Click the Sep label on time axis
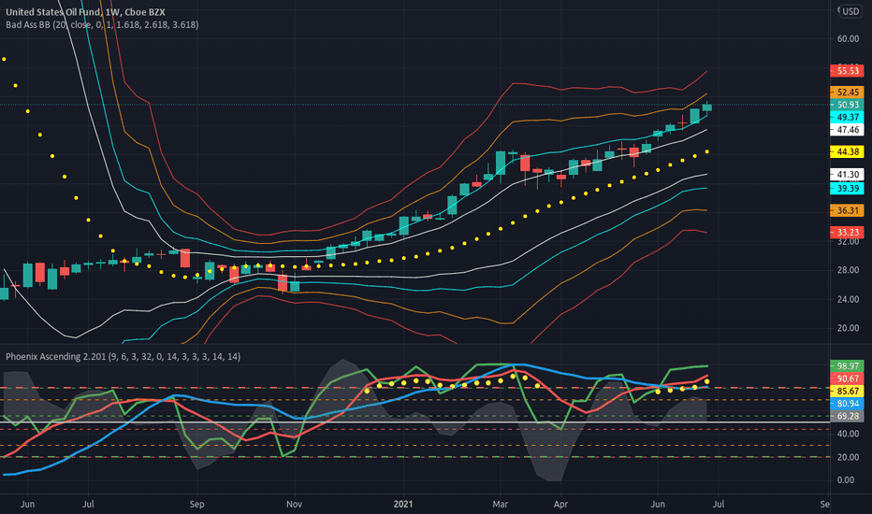The image size is (872, 514). [196, 504]
